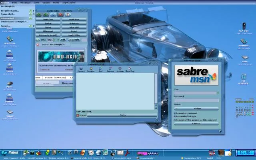Open the Status Online selector in login window

[197, 108]
